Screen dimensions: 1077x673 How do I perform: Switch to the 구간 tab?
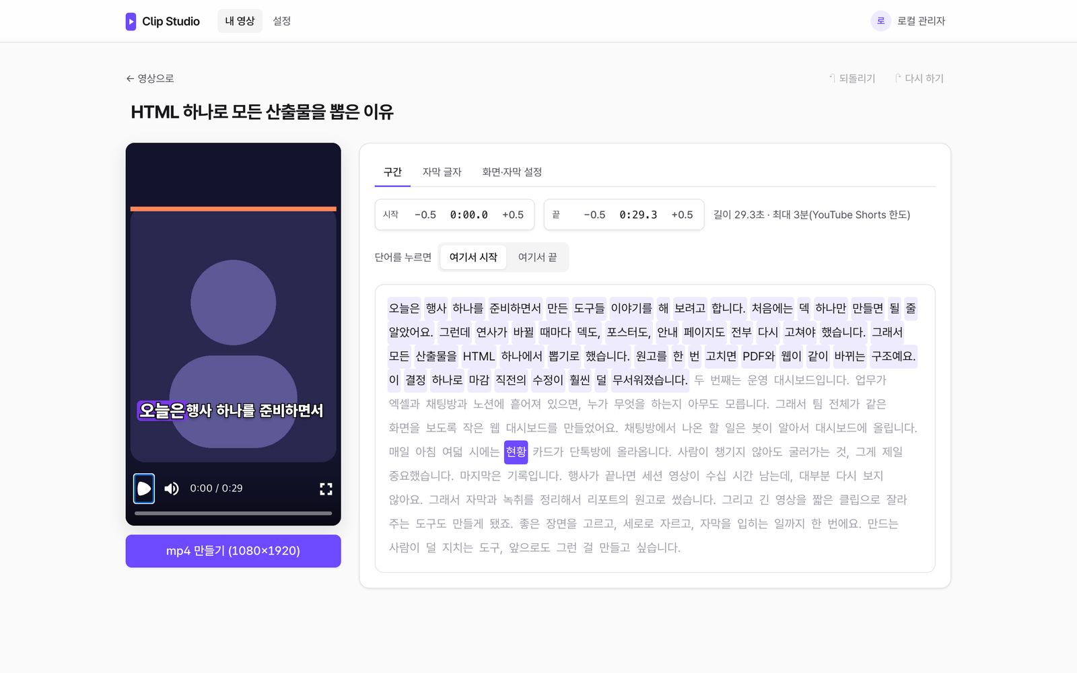392,172
